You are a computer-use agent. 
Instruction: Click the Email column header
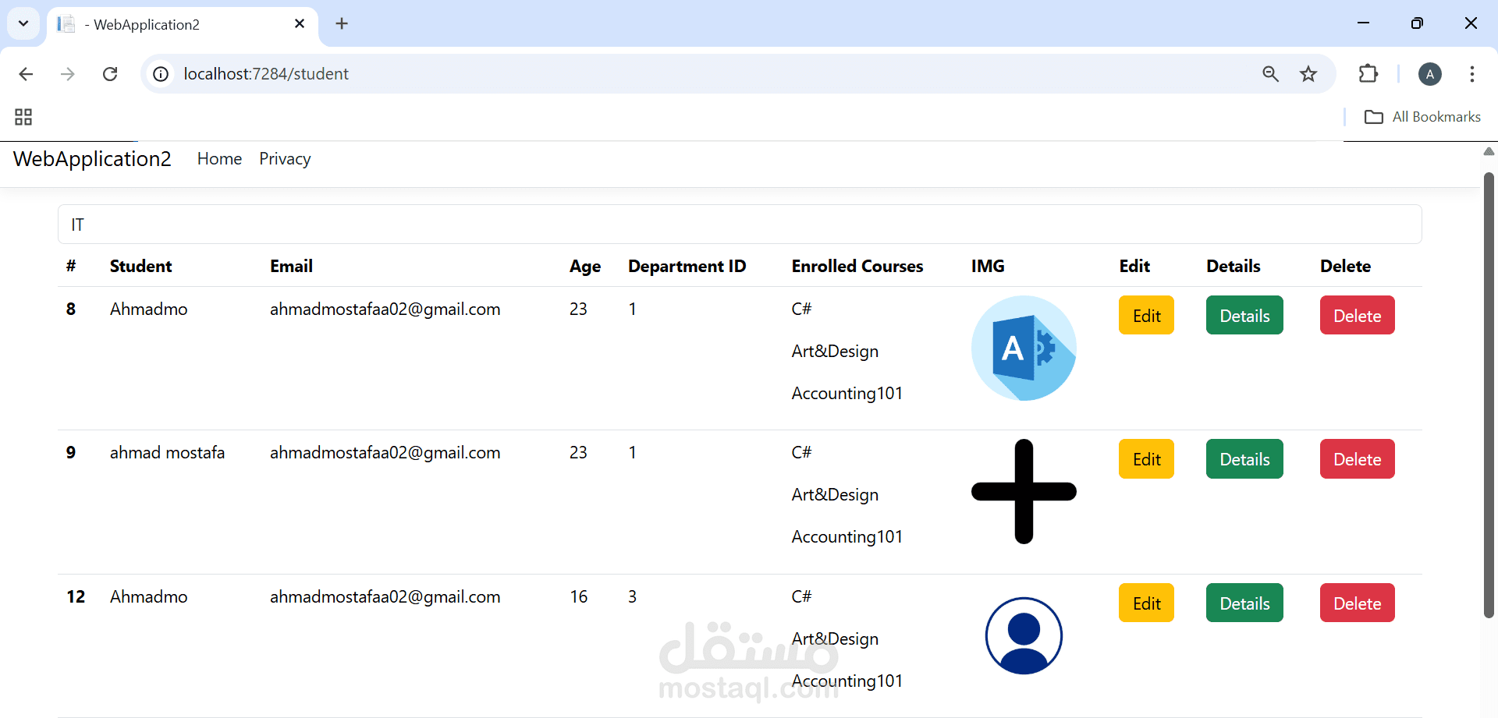click(291, 267)
